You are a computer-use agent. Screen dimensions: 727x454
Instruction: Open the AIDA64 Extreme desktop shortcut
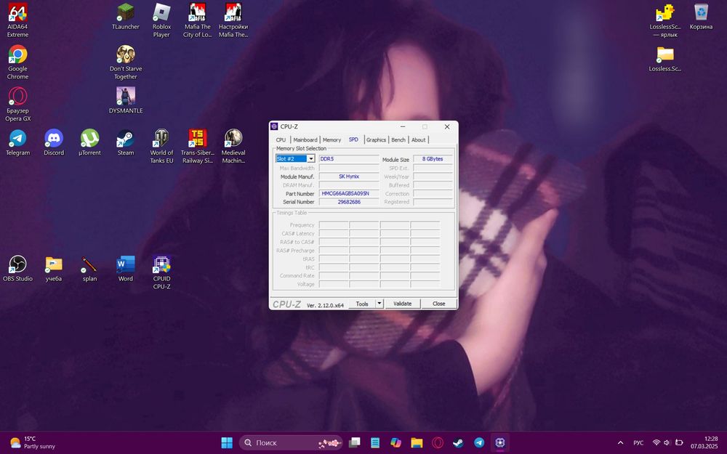(17, 20)
